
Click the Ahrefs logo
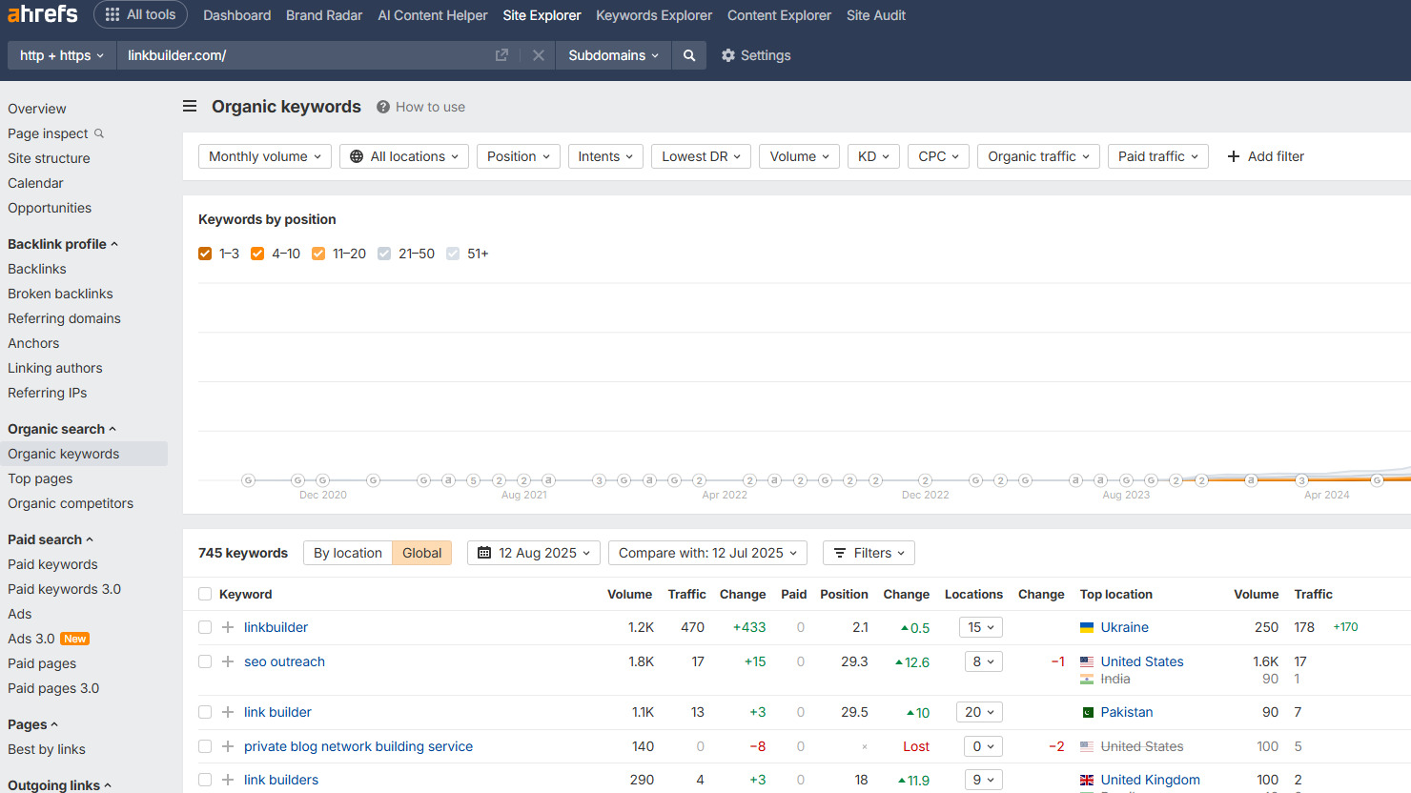[x=43, y=14]
